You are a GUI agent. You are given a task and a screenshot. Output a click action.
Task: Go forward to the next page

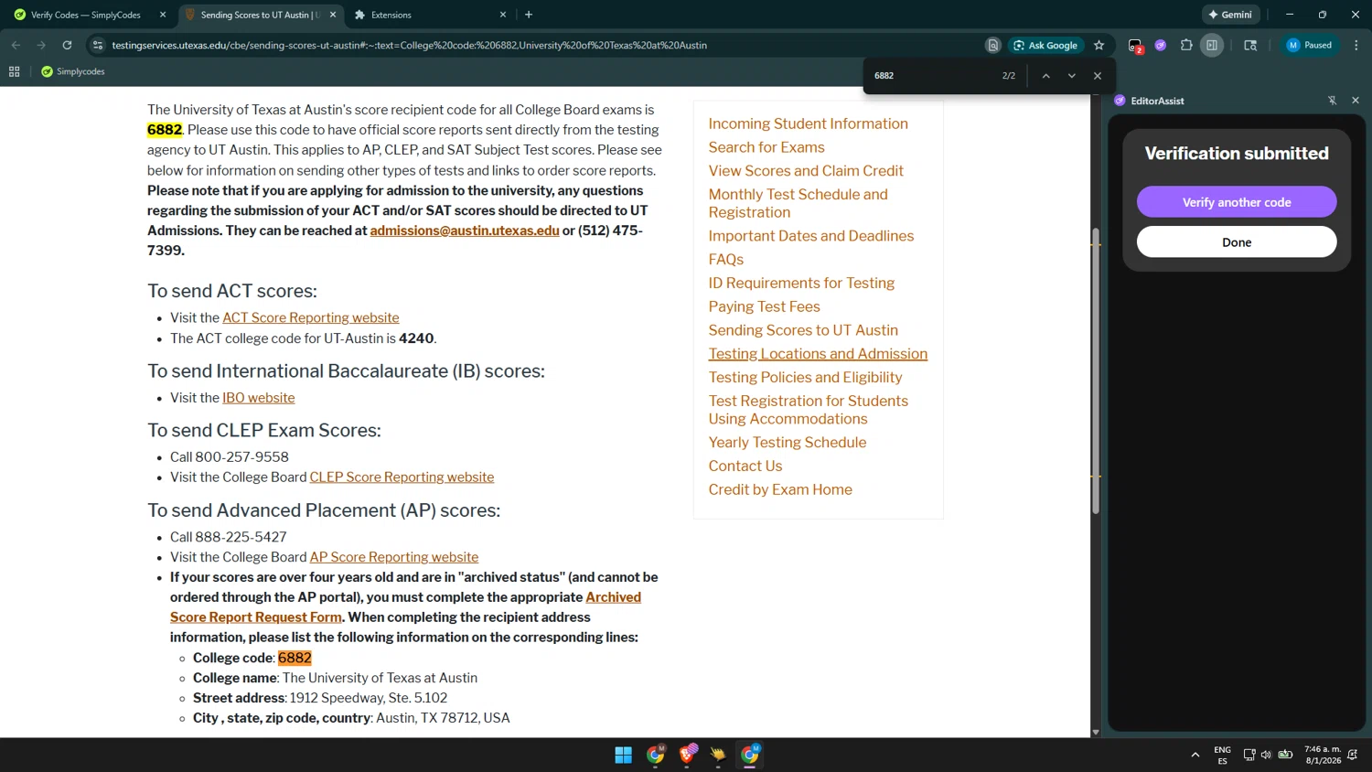tap(41, 45)
